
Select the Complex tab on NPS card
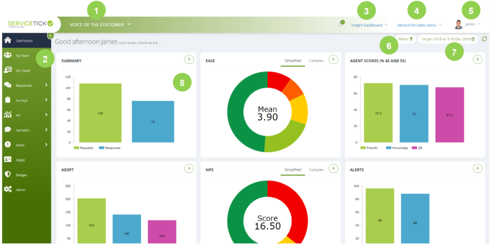(x=316, y=170)
